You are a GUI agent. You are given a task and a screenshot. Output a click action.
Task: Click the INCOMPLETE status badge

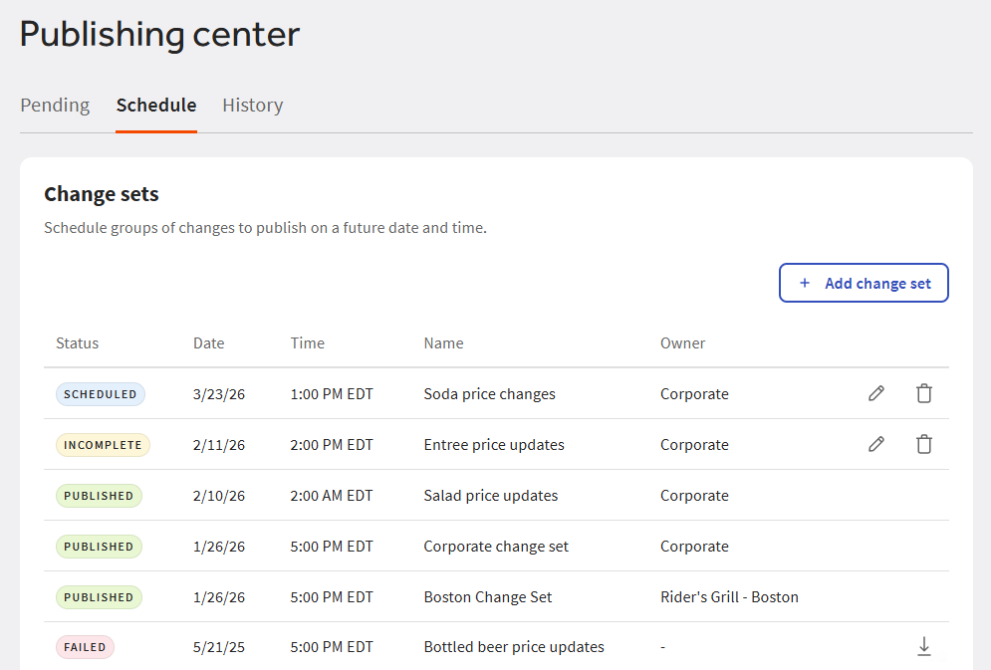pos(103,444)
